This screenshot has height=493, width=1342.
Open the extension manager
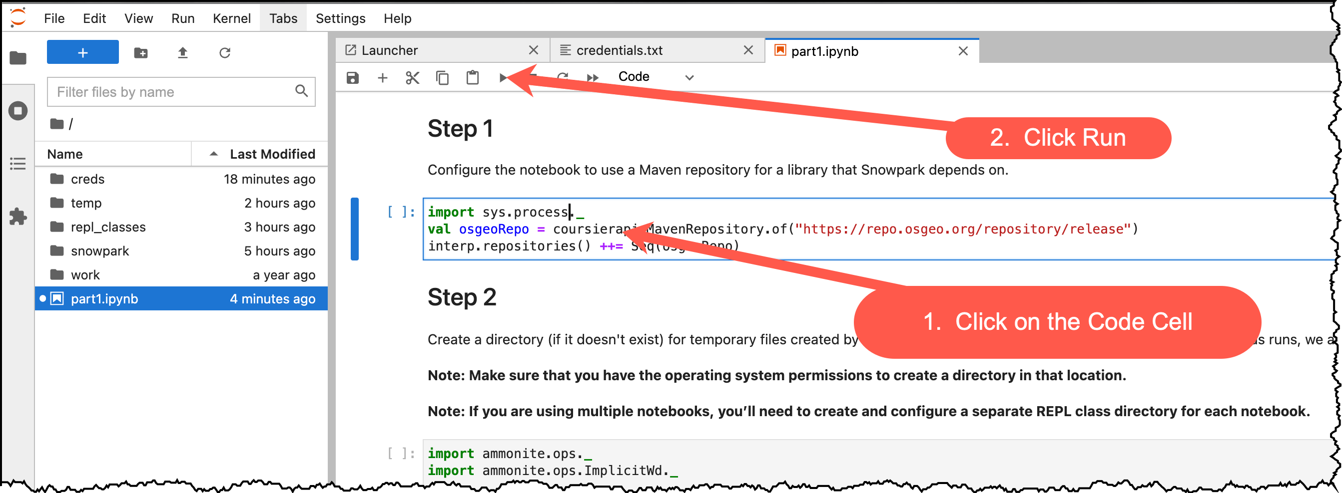pyautogui.click(x=17, y=217)
